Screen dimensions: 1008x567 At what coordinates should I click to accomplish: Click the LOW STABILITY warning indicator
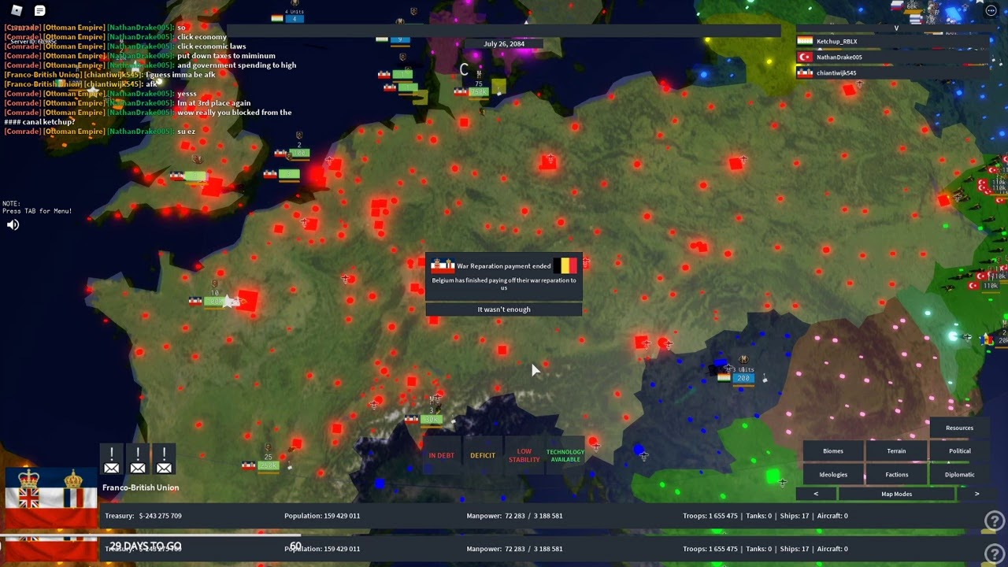pyautogui.click(x=524, y=455)
